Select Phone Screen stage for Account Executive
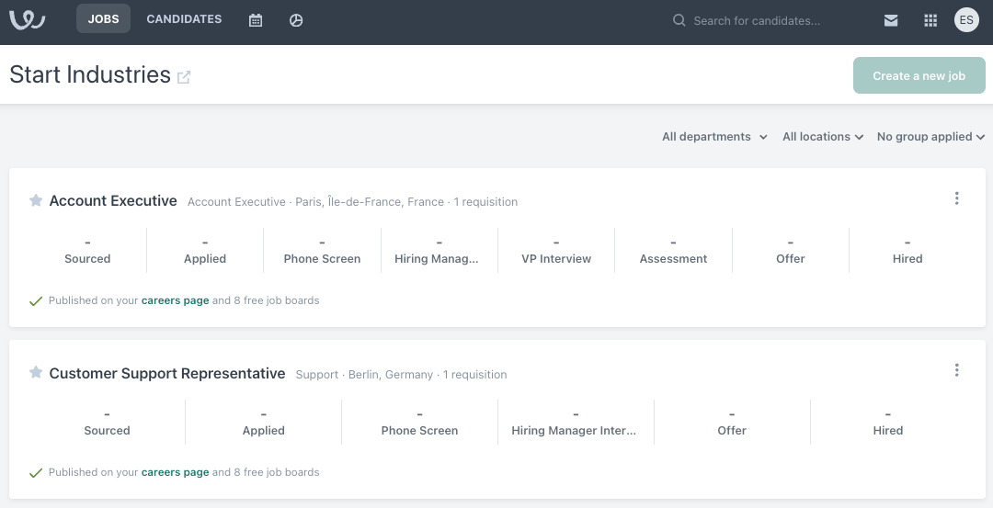This screenshot has width=993, height=508. click(322, 251)
